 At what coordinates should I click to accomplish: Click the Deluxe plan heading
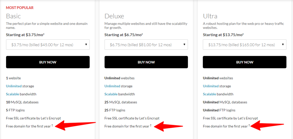pyautogui.click(x=114, y=16)
